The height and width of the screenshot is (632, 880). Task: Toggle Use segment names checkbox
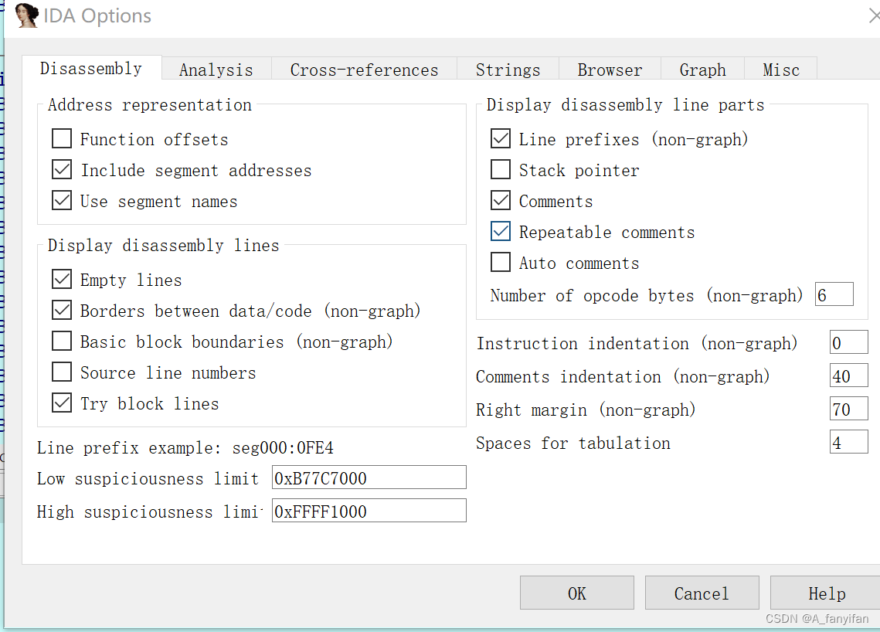pos(62,200)
